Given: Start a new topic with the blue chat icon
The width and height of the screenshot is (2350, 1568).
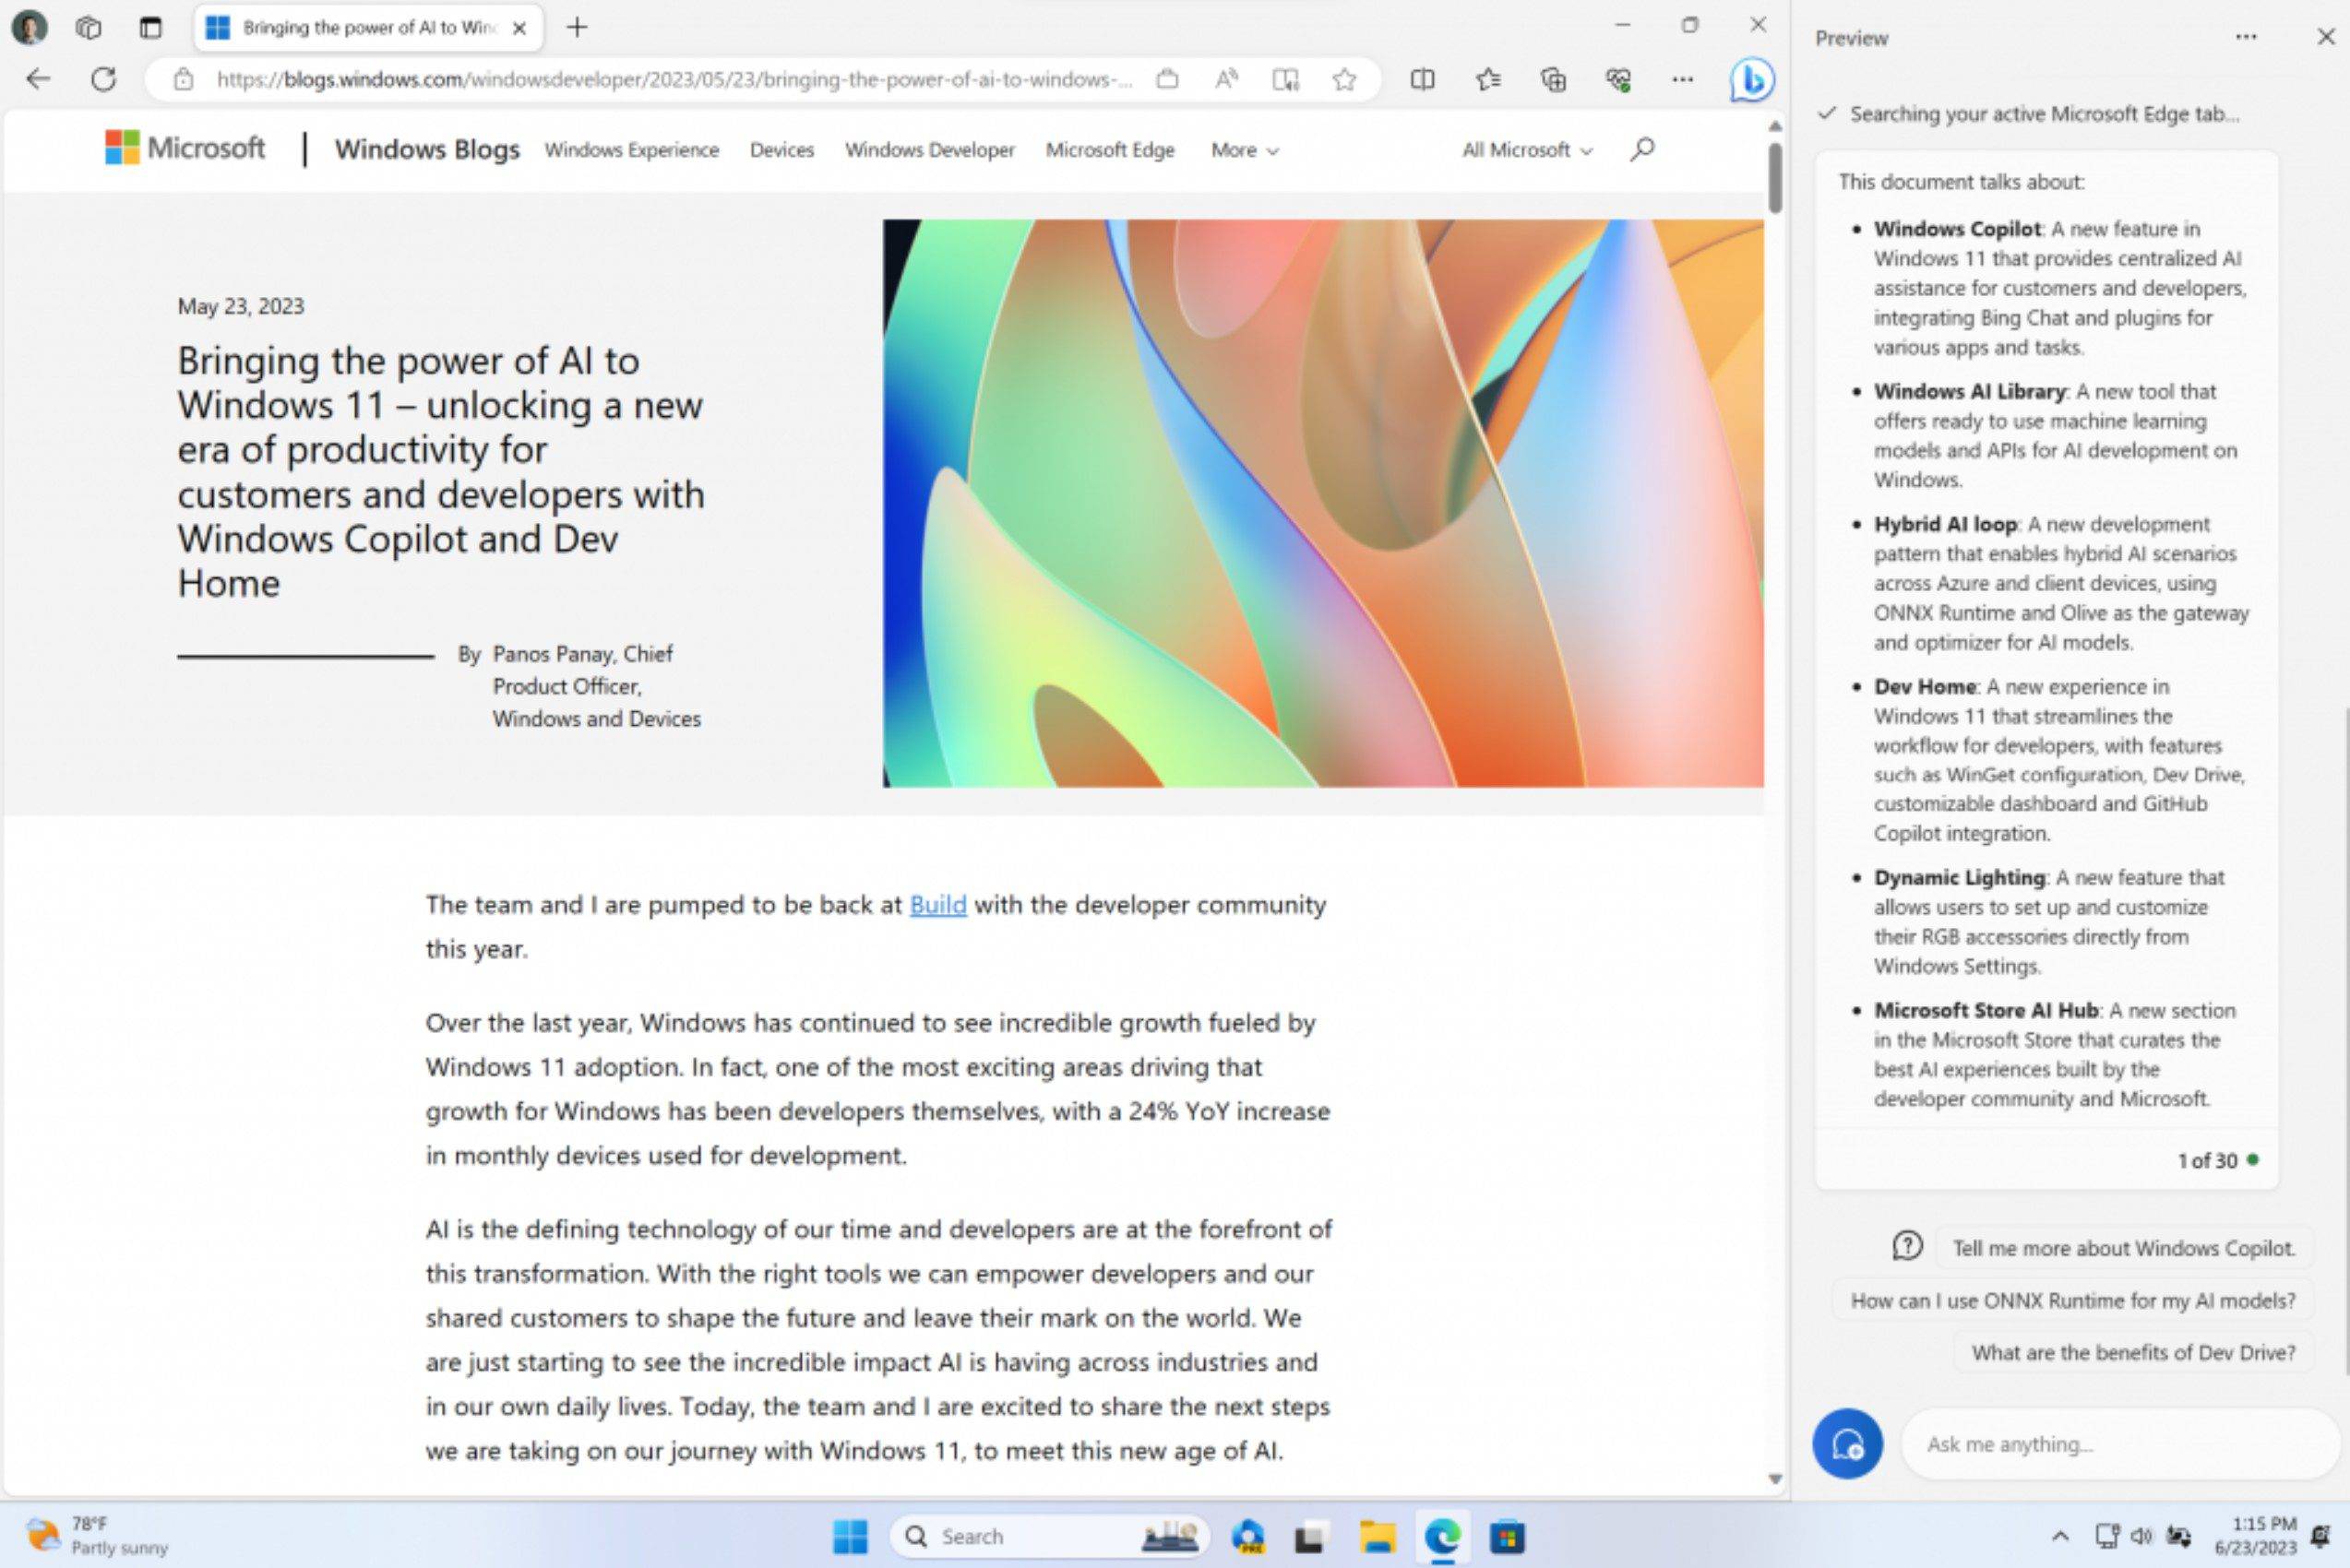Looking at the screenshot, I should click(x=1847, y=1443).
